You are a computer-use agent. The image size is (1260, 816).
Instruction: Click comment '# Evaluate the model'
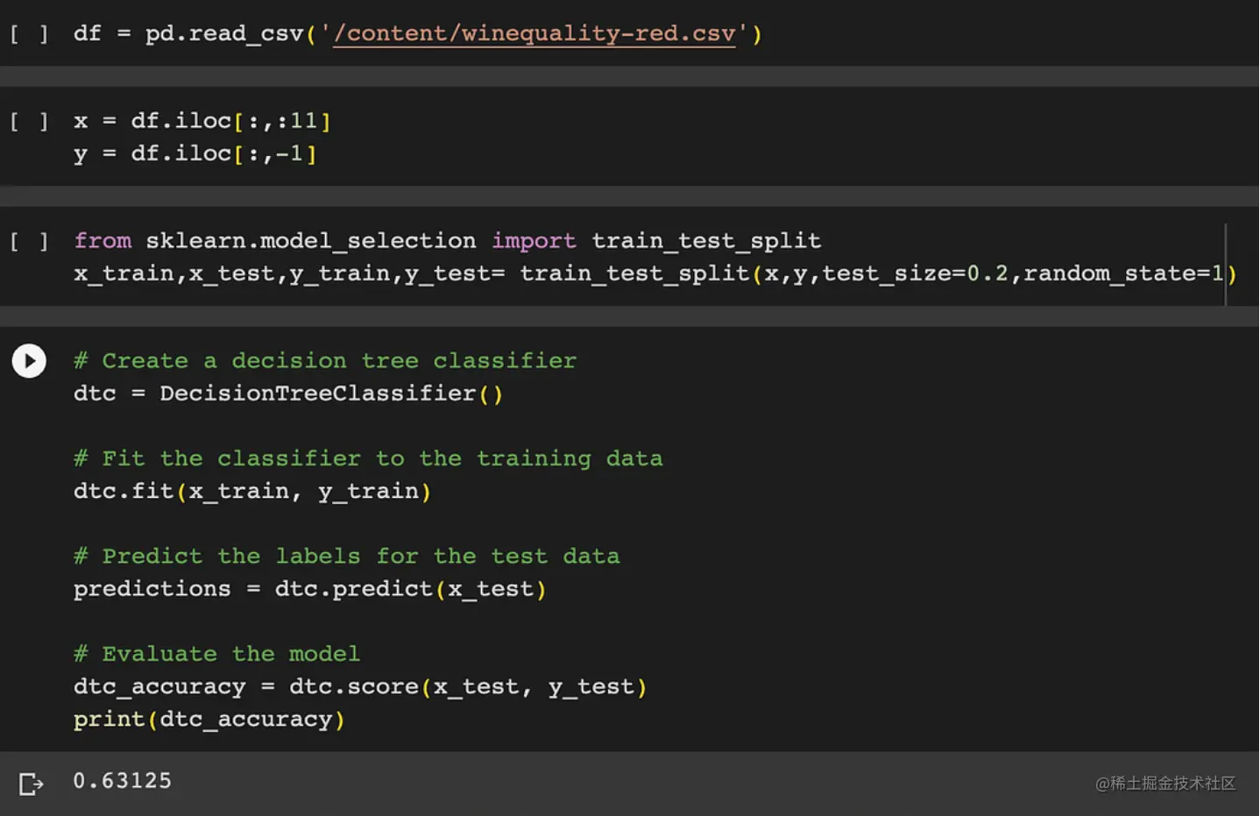[216, 654]
